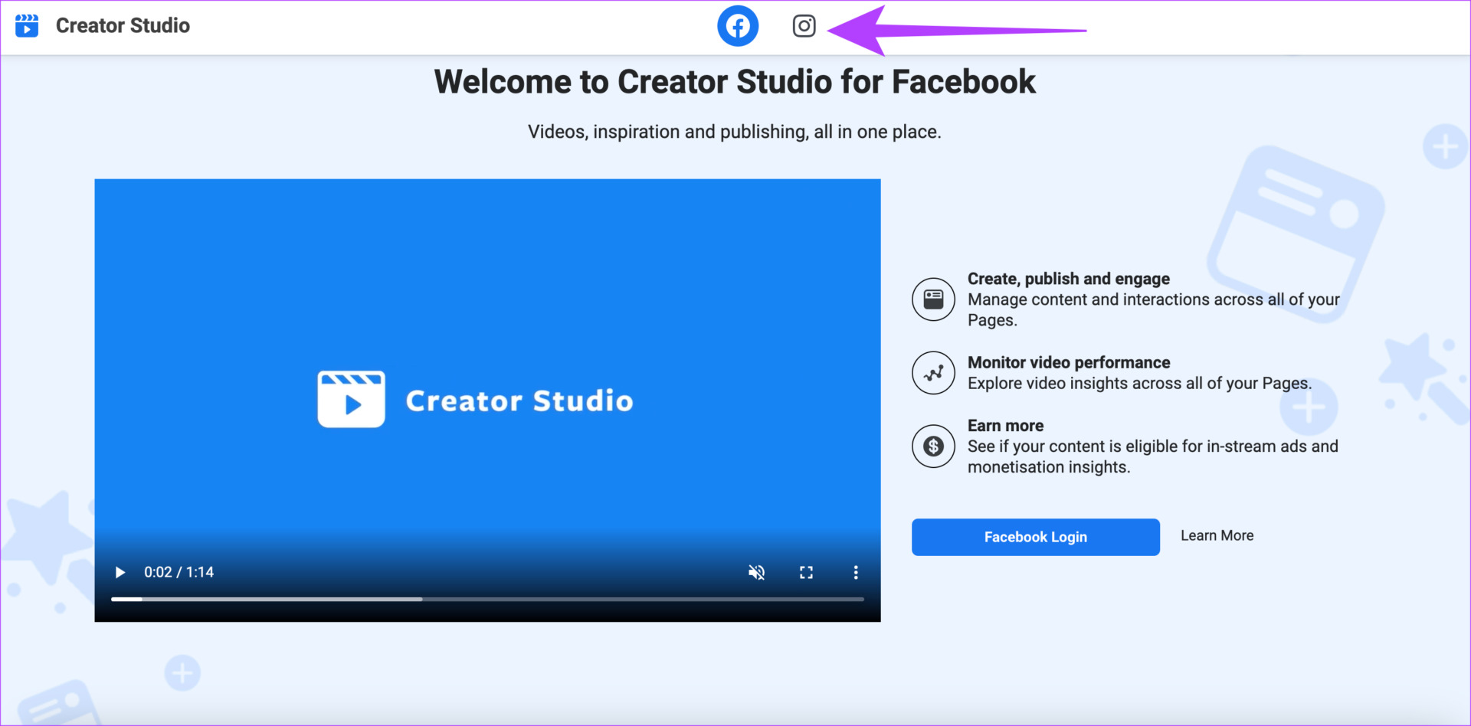Click the Creator Studio logo icon

click(x=27, y=25)
